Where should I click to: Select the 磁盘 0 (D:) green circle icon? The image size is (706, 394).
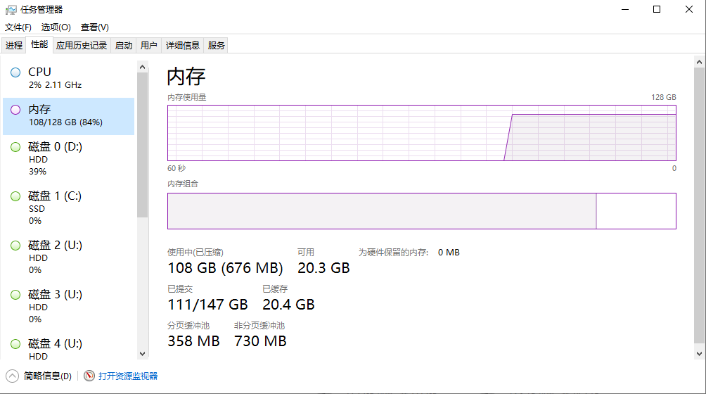[15, 147]
